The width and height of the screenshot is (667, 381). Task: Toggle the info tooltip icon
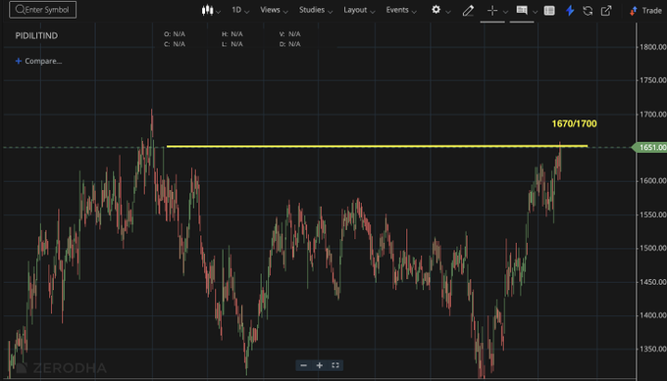(522, 10)
